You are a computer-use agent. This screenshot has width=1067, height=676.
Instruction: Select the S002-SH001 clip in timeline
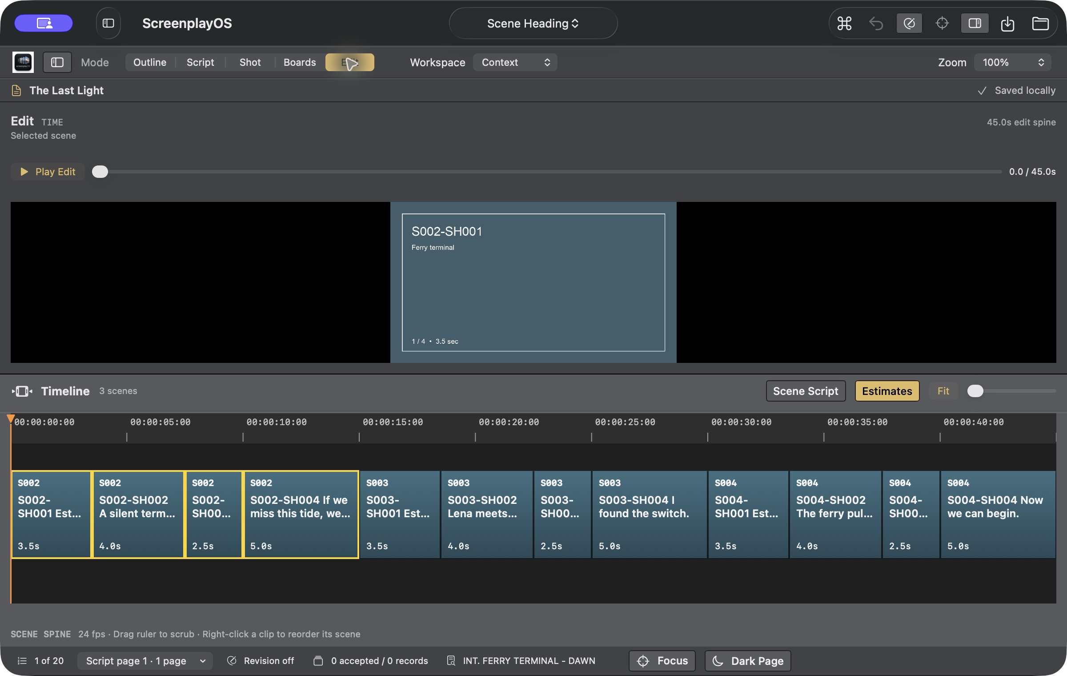coord(52,514)
